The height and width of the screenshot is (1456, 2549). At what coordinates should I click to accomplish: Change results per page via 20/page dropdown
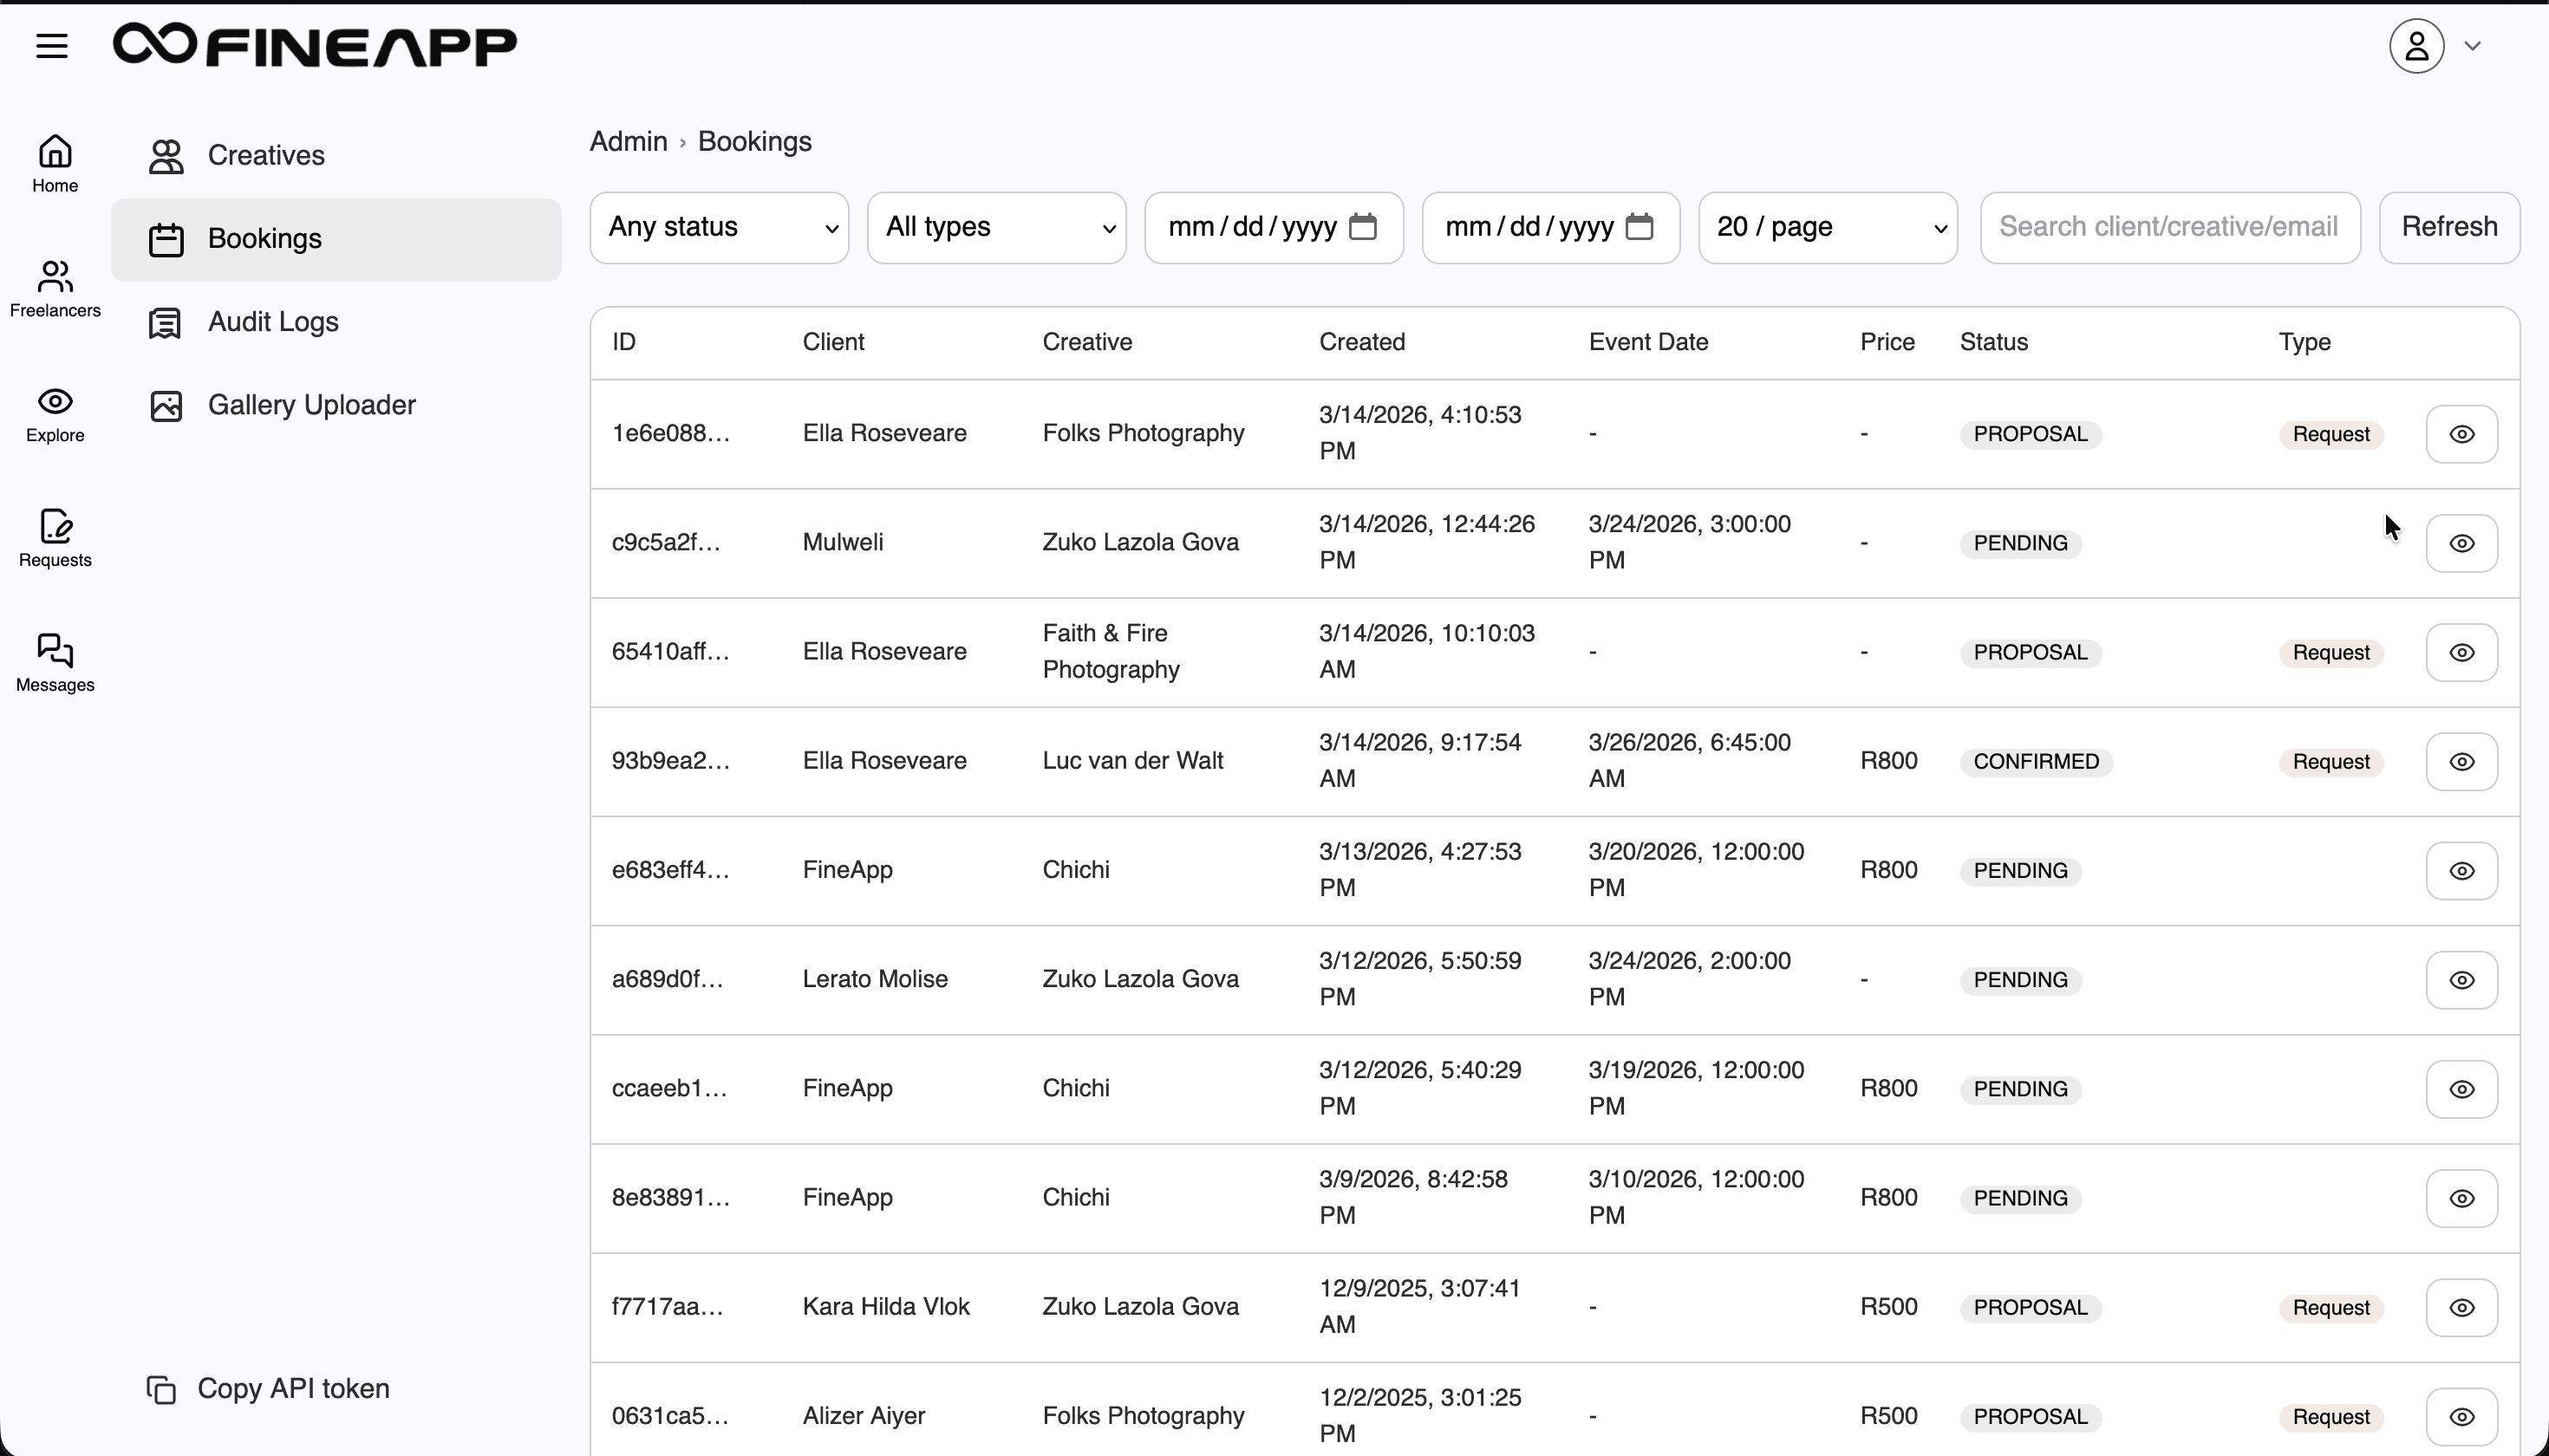point(1827,227)
